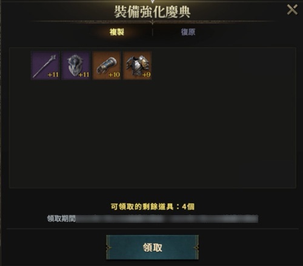Screen dimensions: 303x266
Task: Click the +10 enhancement label on gauntlet
Action: 115,75
